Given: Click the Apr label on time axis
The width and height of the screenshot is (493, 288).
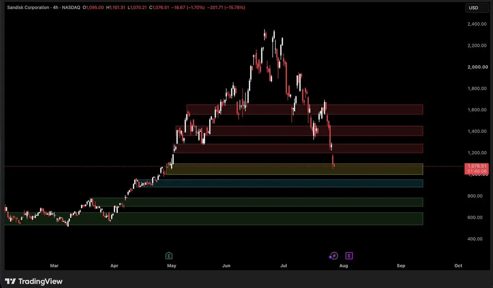Looking at the screenshot, I should pyautogui.click(x=114, y=266).
